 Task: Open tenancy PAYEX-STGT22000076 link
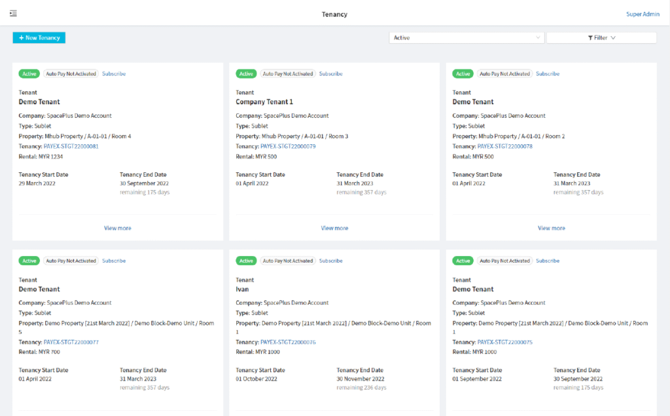(288, 342)
